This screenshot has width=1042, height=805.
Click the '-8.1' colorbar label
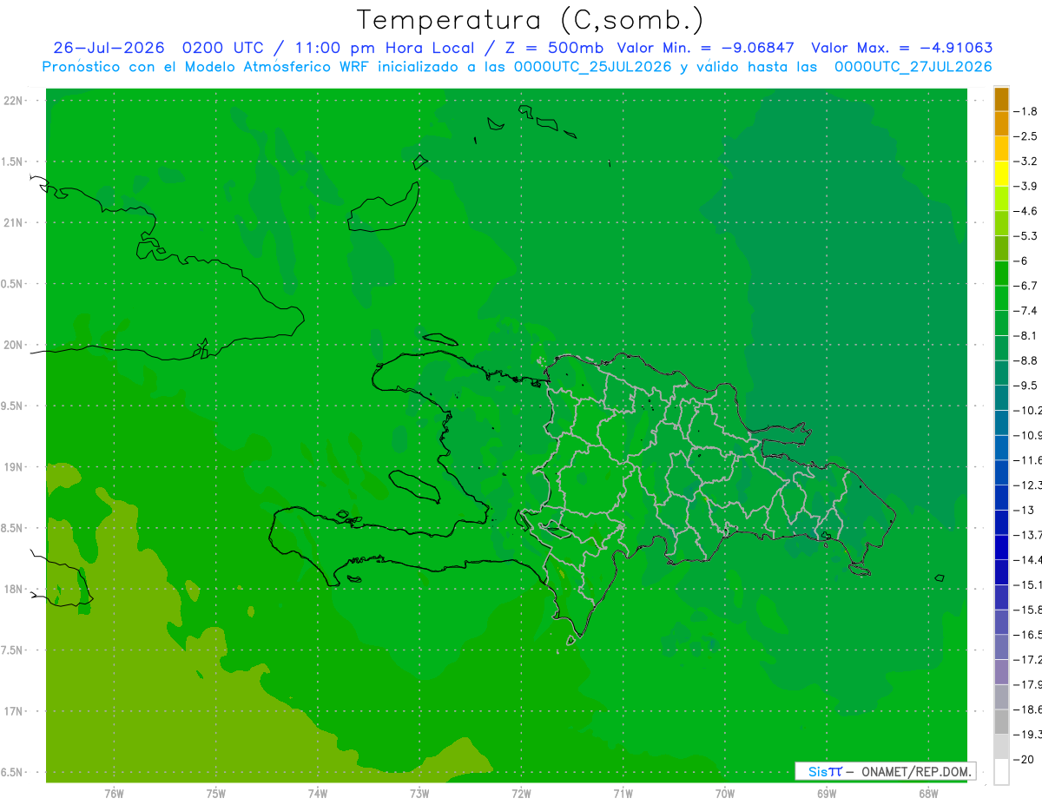point(1026,336)
